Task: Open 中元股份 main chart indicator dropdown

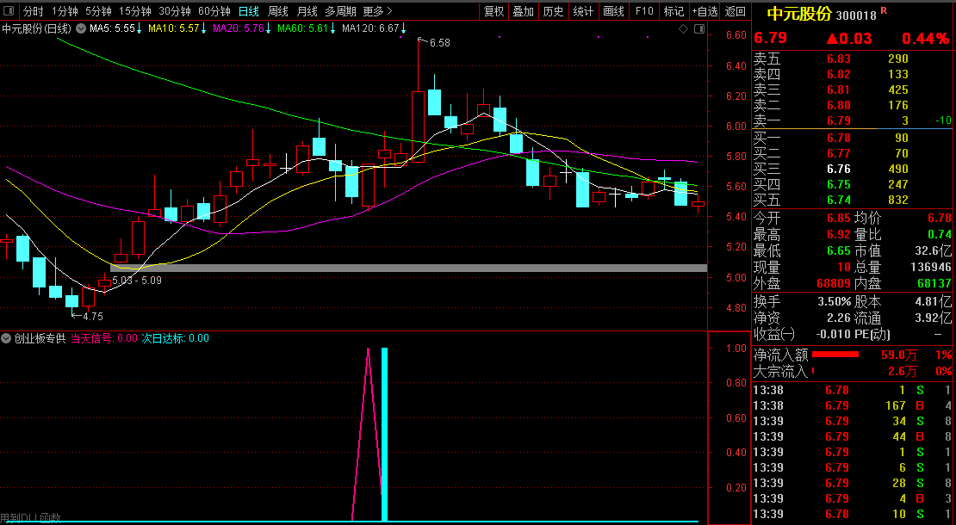Action: (79, 28)
